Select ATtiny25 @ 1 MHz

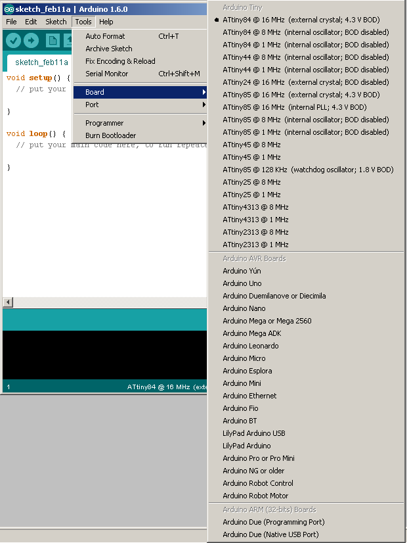(306, 195)
